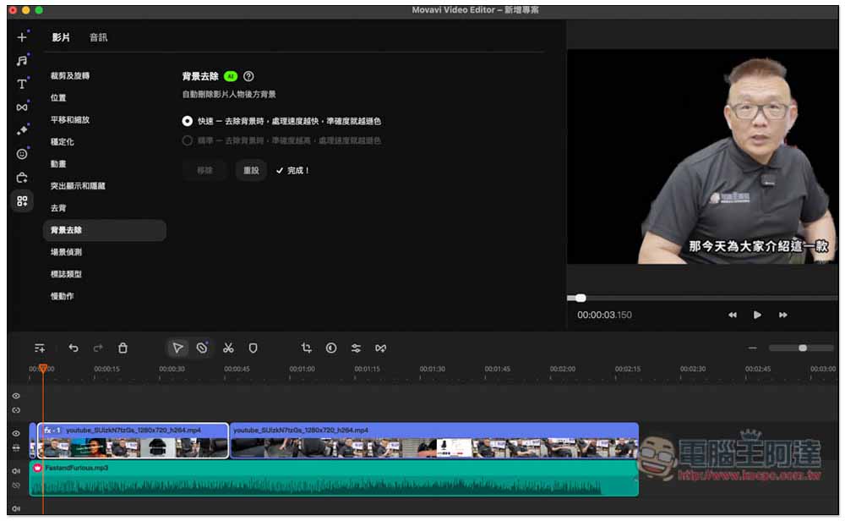Image resolution: width=845 pixels, height=521 pixels.
Task: Toggle link icon of the overlay track
Action: (16, 410)
